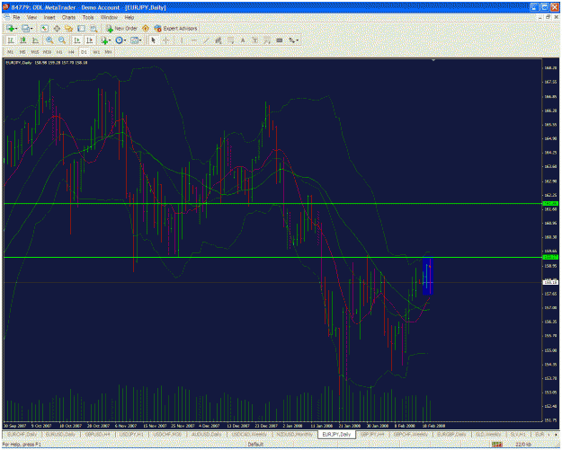This screenshot has width=562, height=450.
Task: Open the Window menu
Action: click(109, 18)
